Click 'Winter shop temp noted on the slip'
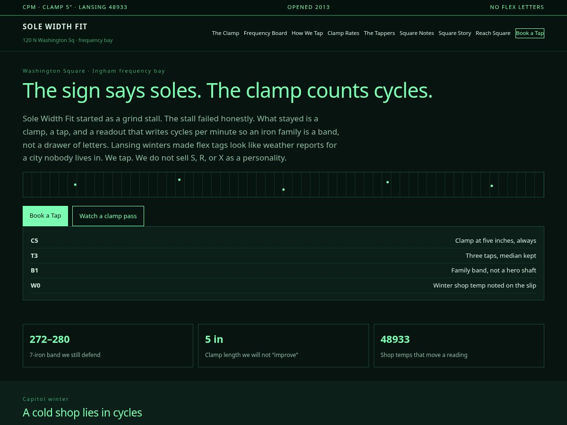This screenshot has height=425, width=567. (485, 285)
